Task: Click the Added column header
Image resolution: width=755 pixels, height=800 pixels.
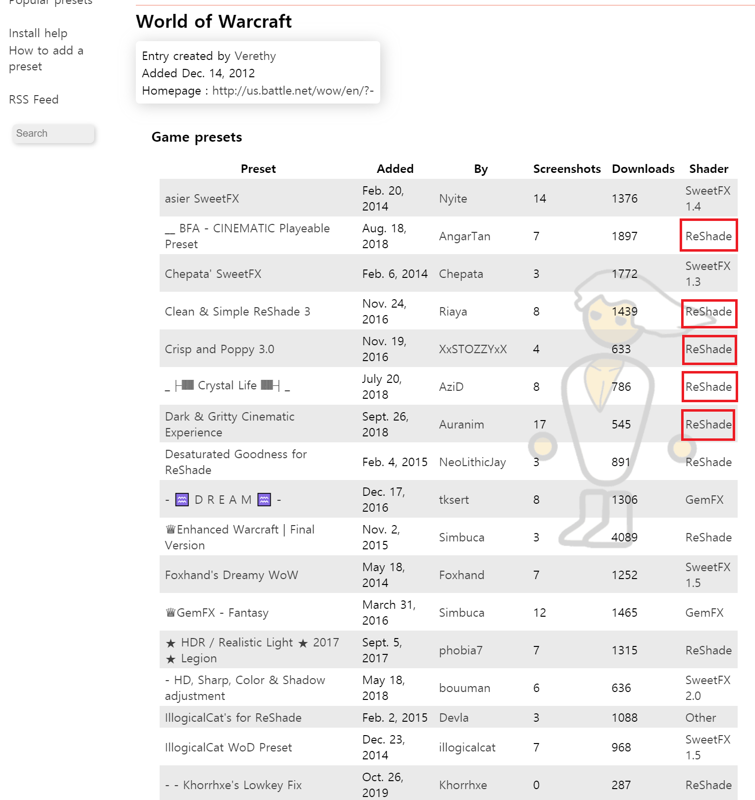Action: pyautogui.click(x=395, y=169)
